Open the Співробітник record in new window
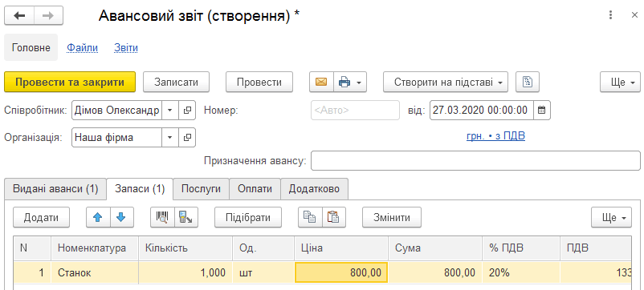Viewport: 644px width, 290px height. (187, 111)
